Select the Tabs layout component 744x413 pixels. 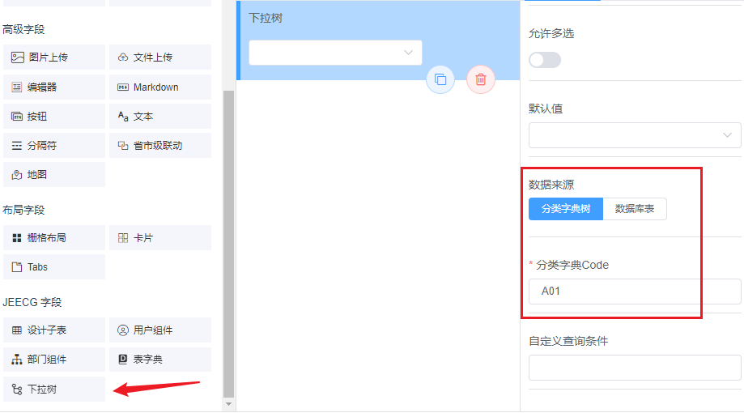(54, 266)
